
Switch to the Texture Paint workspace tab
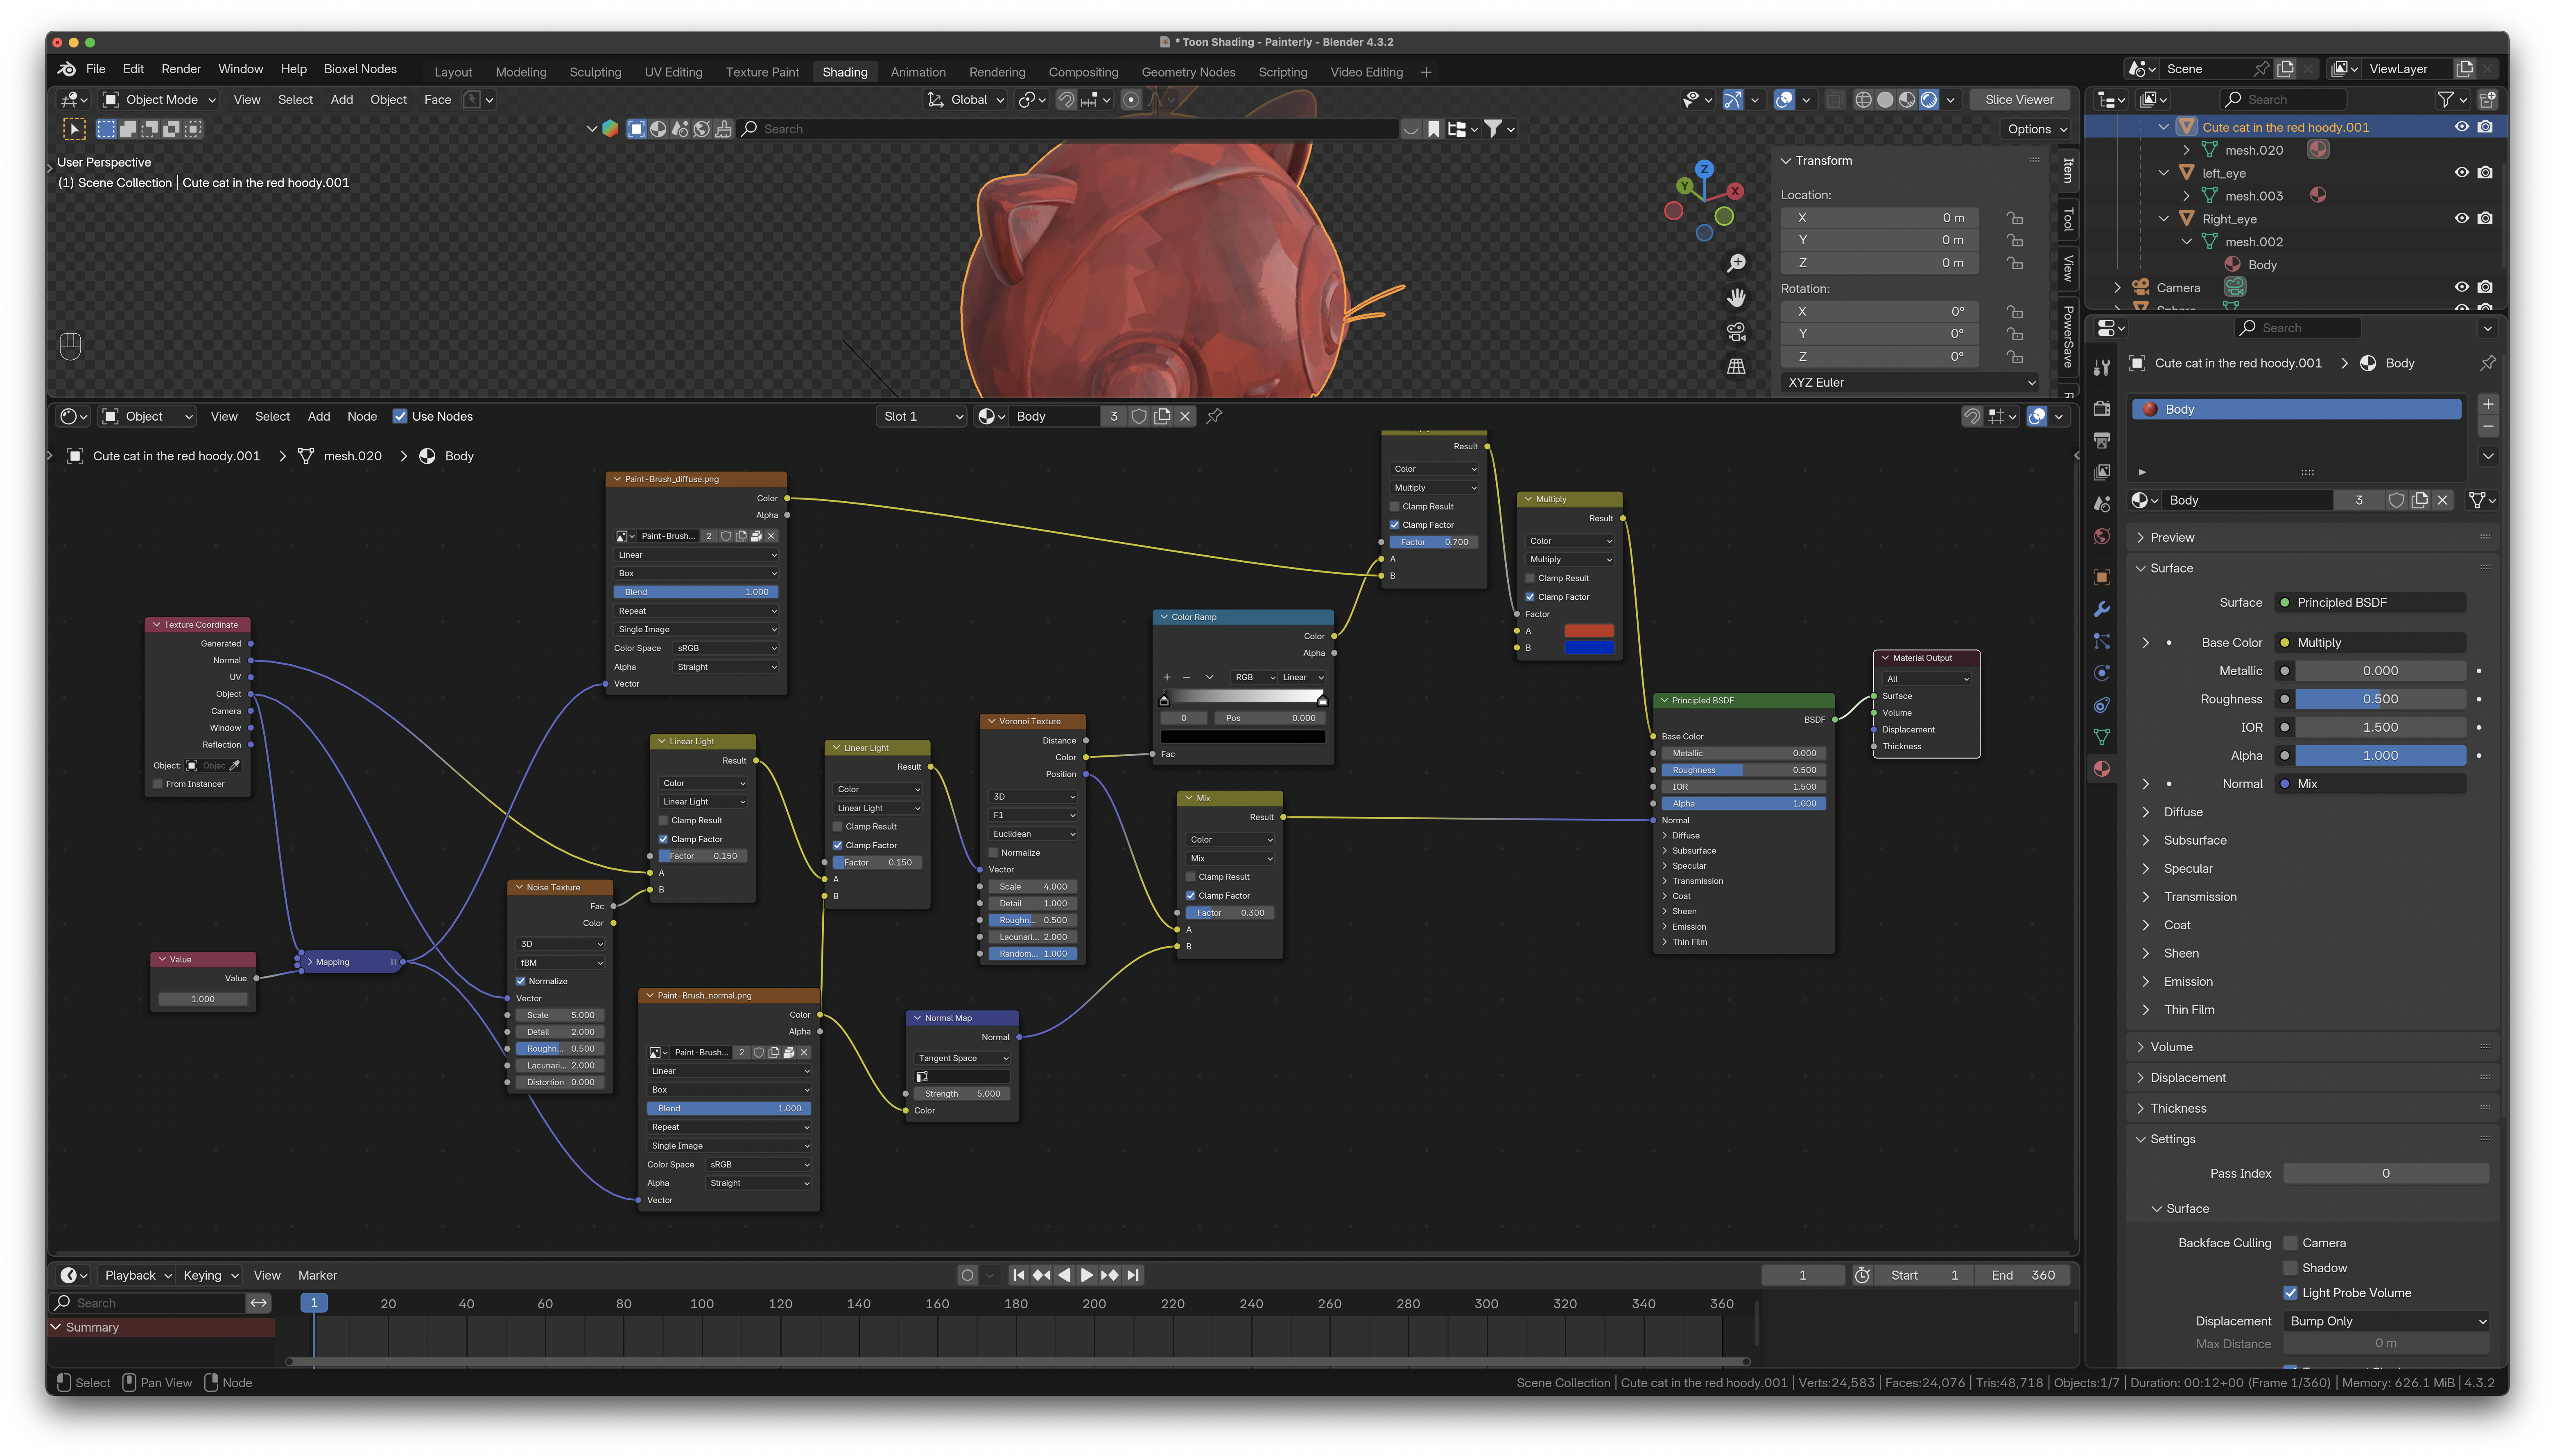point(762,72)
